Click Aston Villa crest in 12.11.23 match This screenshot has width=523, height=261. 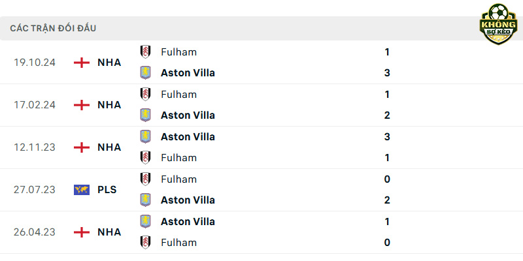145,137
